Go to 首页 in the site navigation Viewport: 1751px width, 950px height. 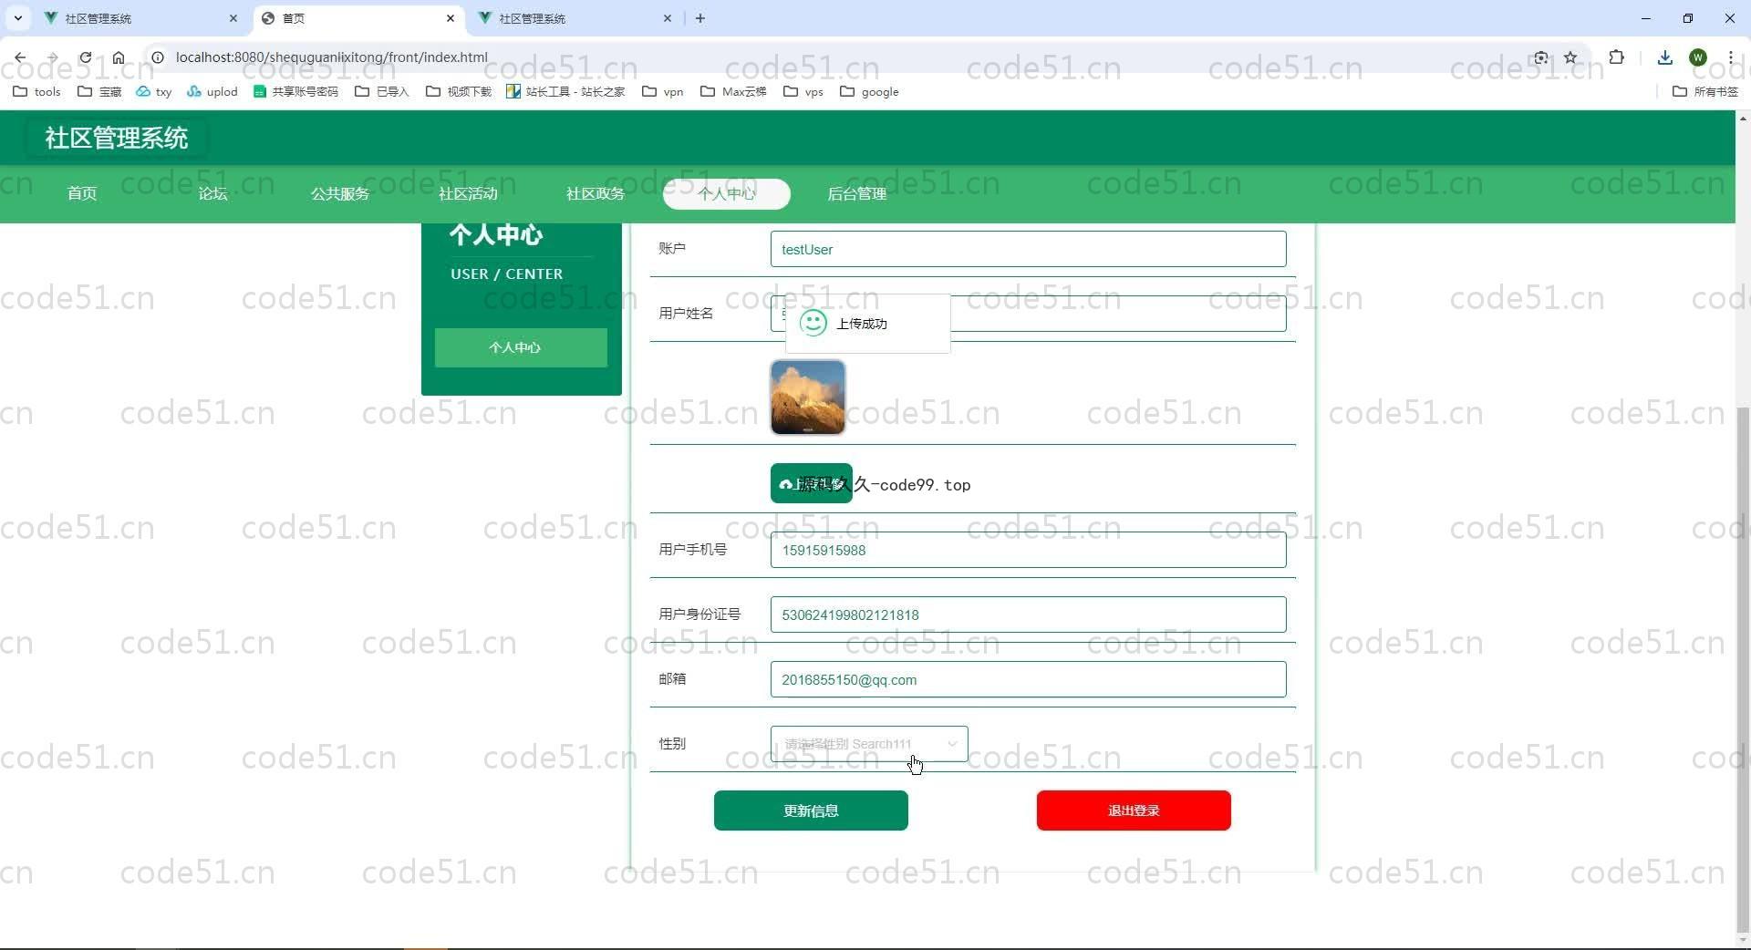click(82, 193)
